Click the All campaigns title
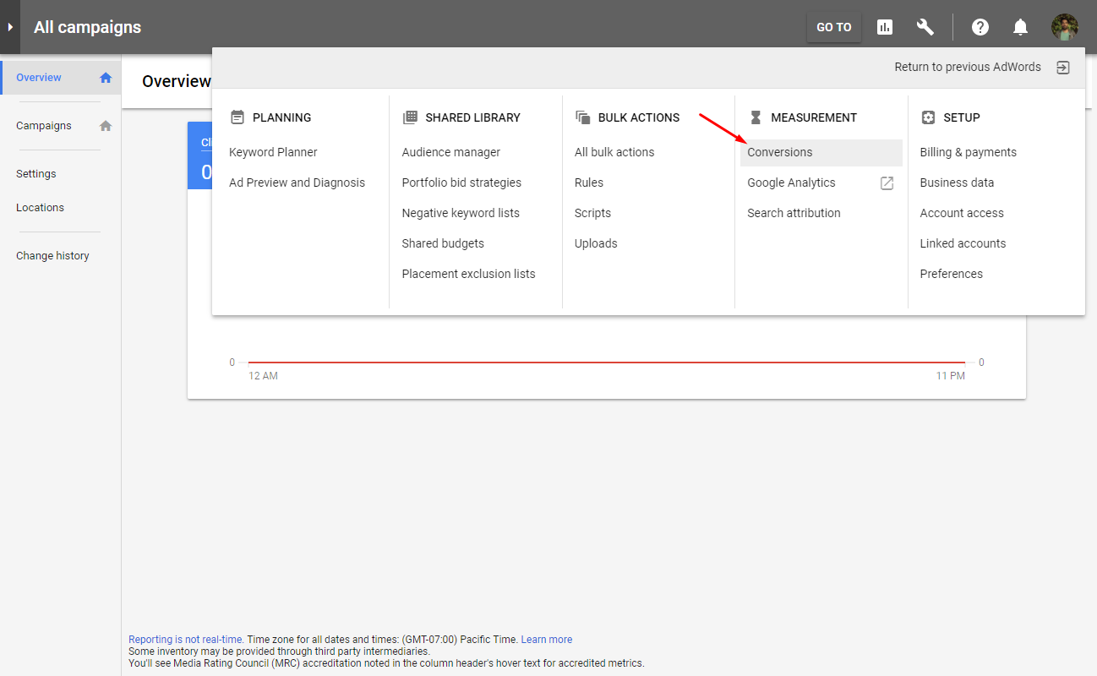Screen dimensions: 1097x676 pyautogui.click(x=87, y=27)
